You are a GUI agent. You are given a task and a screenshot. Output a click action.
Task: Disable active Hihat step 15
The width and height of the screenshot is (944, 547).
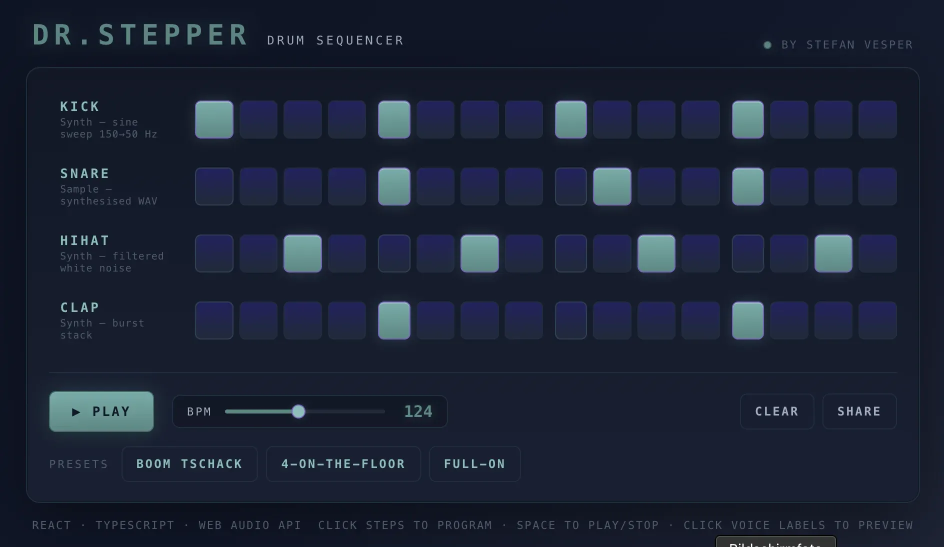click(x=833, y=253)
